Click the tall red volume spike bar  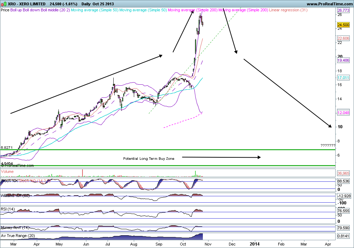pyautogui.click(x=82, y=173)
